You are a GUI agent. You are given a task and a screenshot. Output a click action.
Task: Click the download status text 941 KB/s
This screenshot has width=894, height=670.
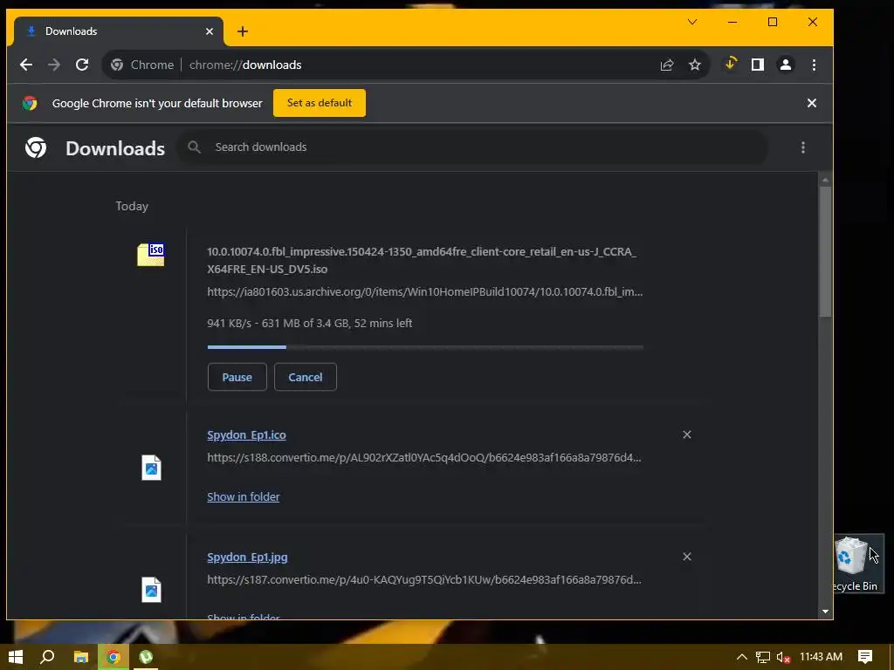pos(310,323)
